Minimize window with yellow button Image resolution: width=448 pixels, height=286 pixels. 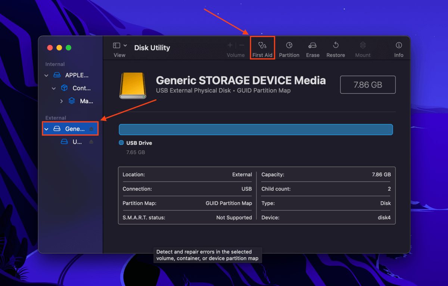click(59, 48)
